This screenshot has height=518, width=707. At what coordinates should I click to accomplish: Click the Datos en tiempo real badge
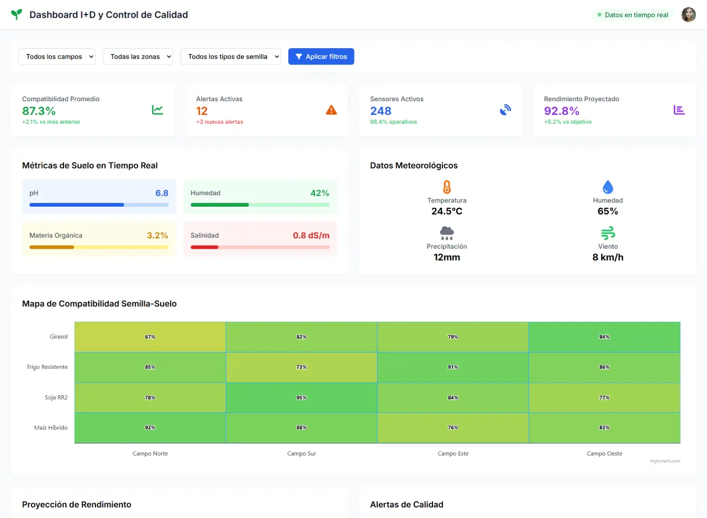pyautogui.click(x=632, y=15)
